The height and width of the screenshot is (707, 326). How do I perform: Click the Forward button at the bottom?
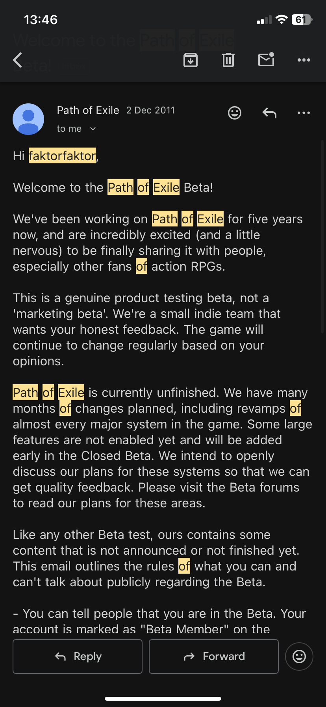click(214, 656)
